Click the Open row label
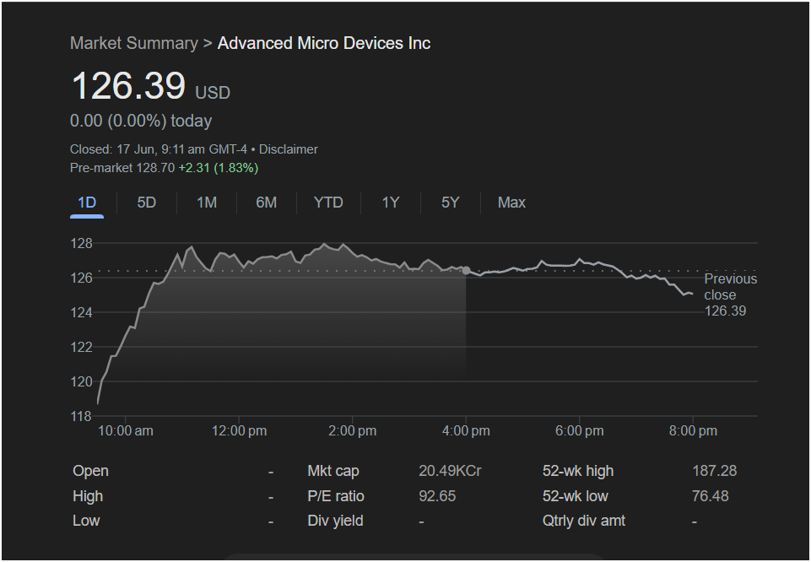This screenshot has height=562, width=811. click(x=90, y=471)
